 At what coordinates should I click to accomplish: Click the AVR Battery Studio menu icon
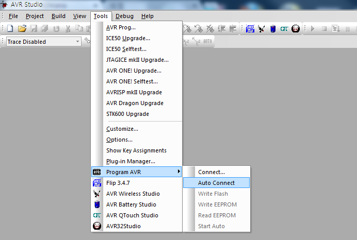click(x=97, y=204)
